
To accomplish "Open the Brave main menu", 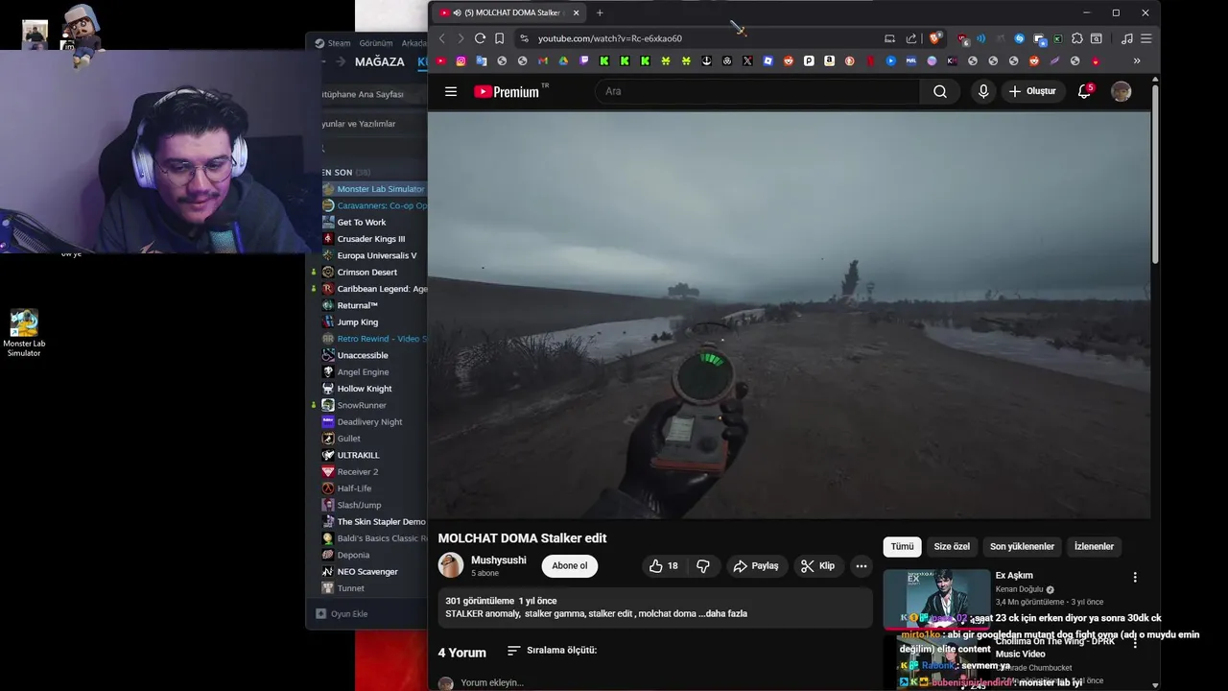I will (1145, 38).
